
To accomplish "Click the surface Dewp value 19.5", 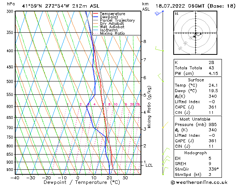I will point(213,91).
